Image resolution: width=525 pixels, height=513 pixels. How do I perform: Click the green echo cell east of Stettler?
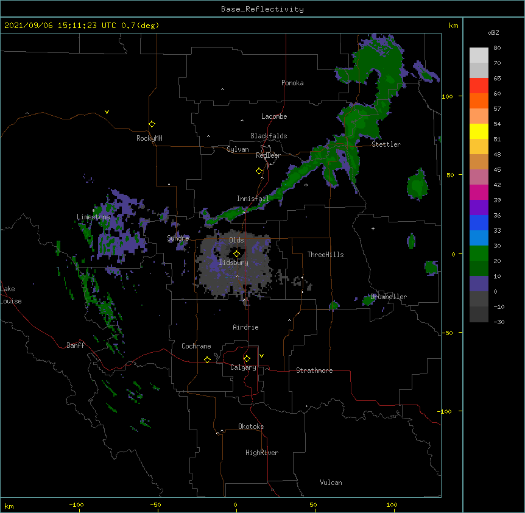tap(417, 185)
